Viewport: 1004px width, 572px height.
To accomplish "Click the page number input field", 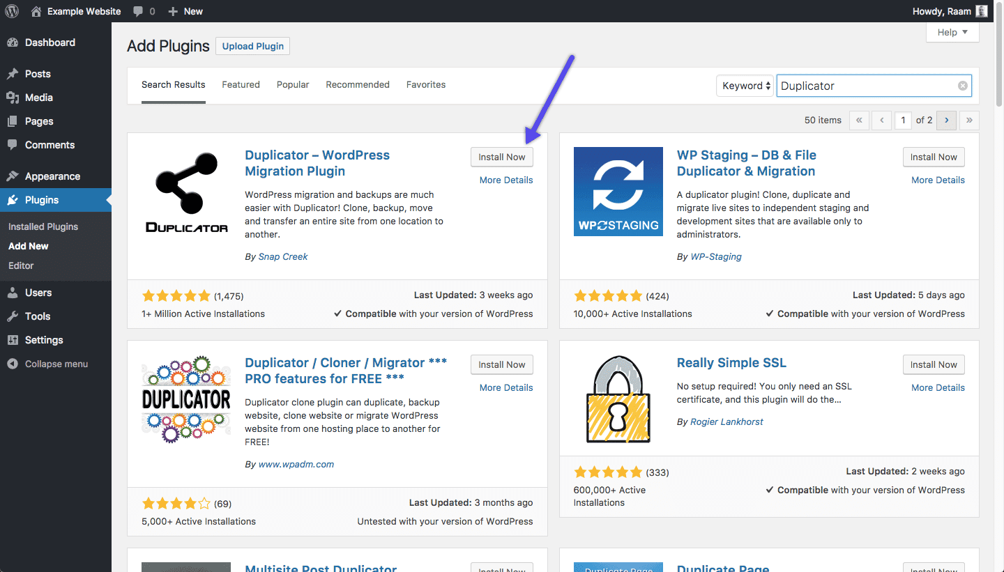I will [903, 120].
